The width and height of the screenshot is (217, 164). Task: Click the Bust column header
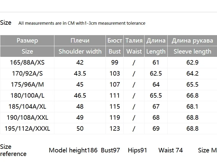[114, 51]
